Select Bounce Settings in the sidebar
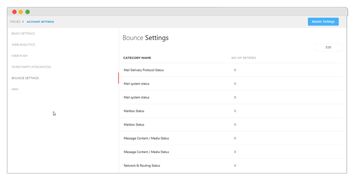This screenshot has height=178, width=354. coord(25,78)
